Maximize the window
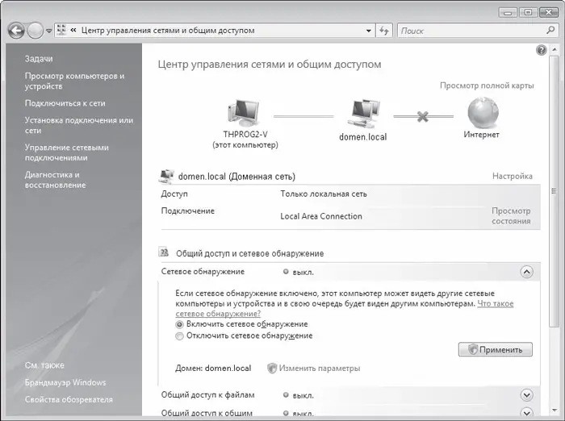 coord(528,13)
